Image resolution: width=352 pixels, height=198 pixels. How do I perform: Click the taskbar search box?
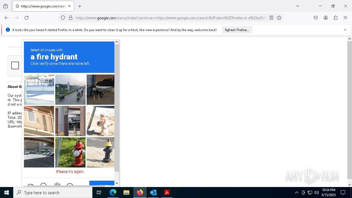click(x=53, y=193)
